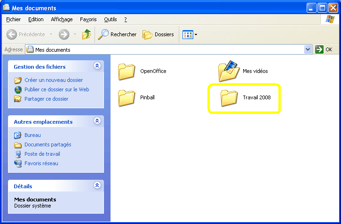Viewport: 341px width, 224px height.
Task: Open the view mode dropdown arrow
Action: (x=196, y=34)
